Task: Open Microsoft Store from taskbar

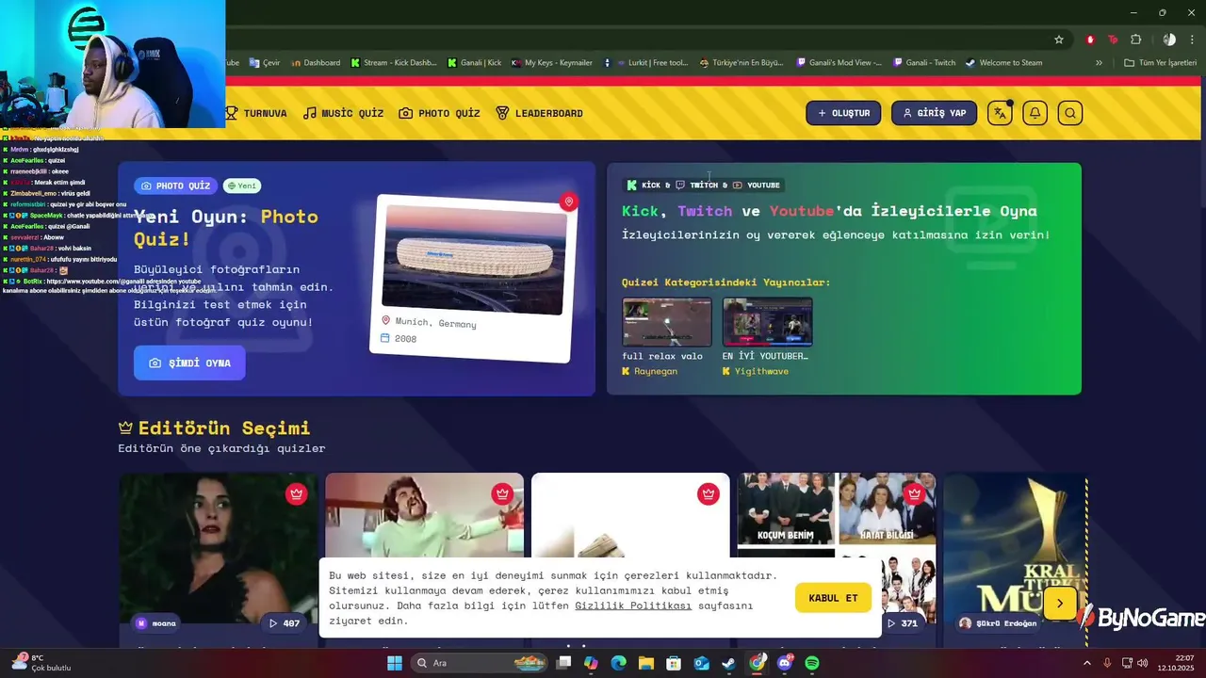Action: click(674, 663)
